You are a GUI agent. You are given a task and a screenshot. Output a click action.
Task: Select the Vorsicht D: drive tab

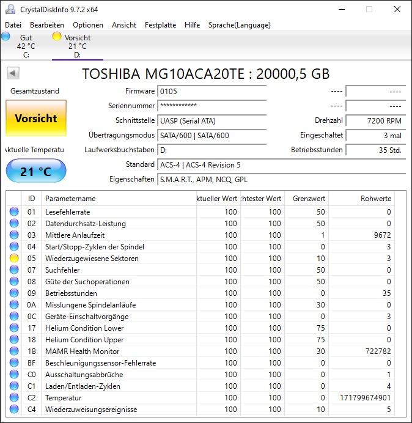coord(78,46)
